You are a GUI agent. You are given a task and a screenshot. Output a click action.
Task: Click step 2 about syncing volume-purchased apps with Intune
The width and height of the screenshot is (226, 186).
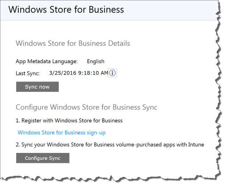click(x=110, y=144)
